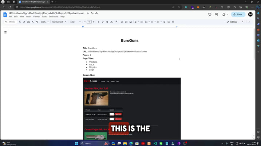261x146 pixels.
Task: Click the Insert image icon
Action: [130, 22]
